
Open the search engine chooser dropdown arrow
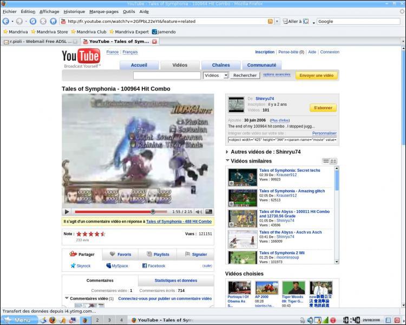click(313, 23)
